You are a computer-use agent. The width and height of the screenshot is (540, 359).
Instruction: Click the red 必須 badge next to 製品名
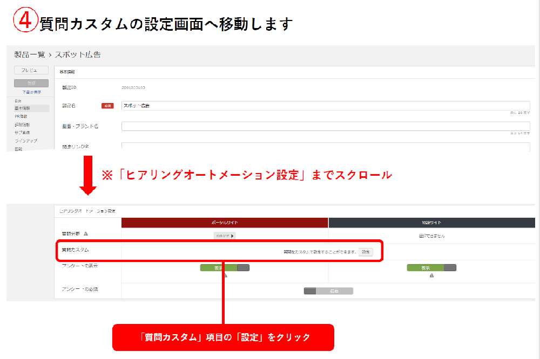[x=107, y=106]
